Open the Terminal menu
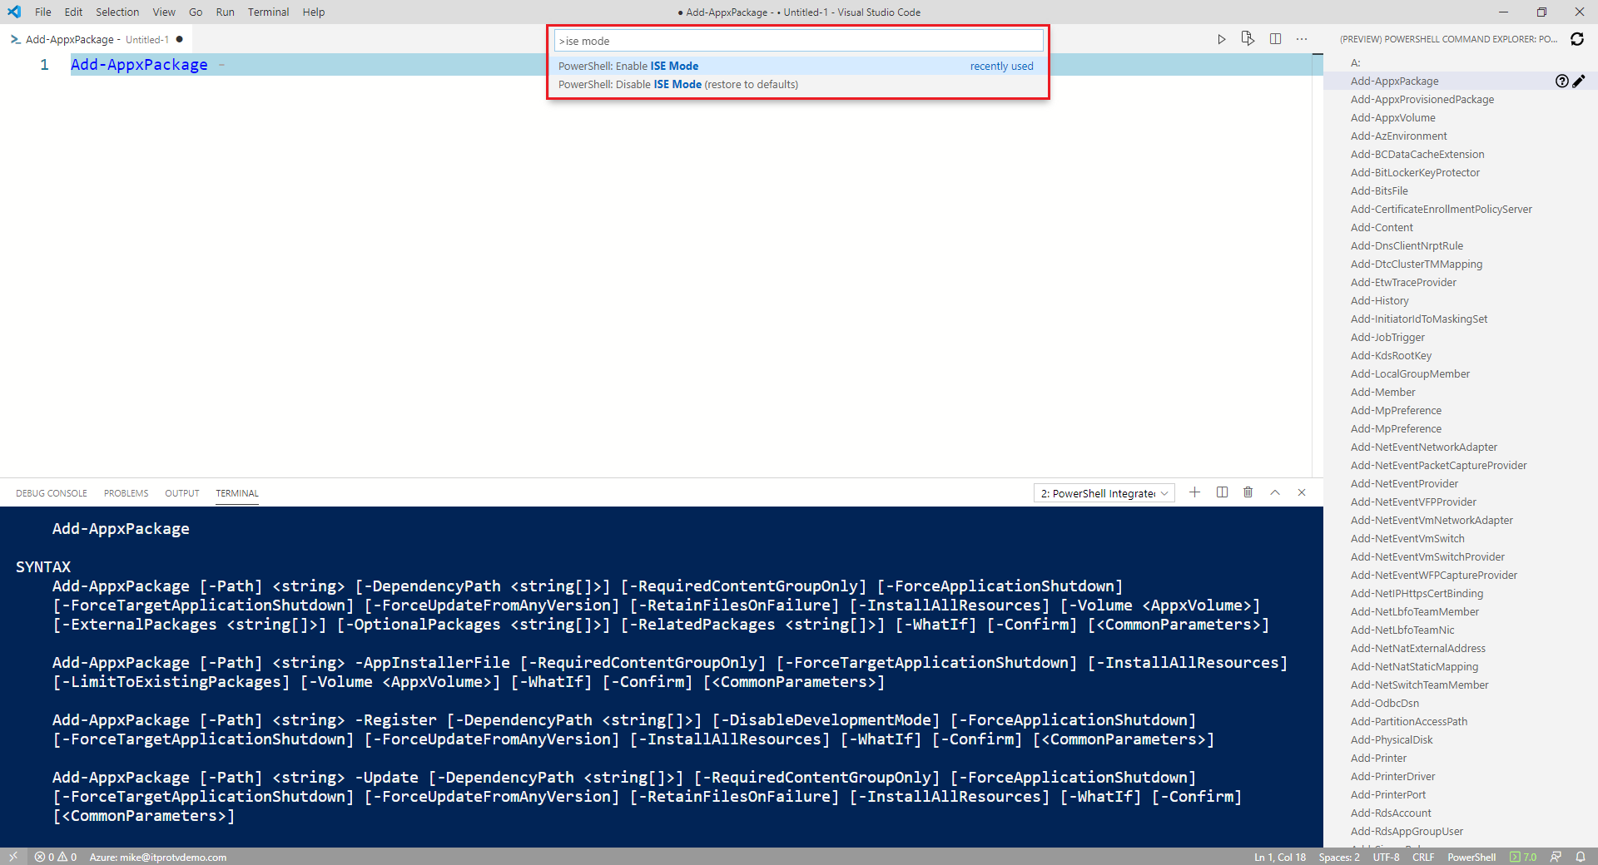The width and height of the screenshot is (1598, 865). tap(268, 12)
